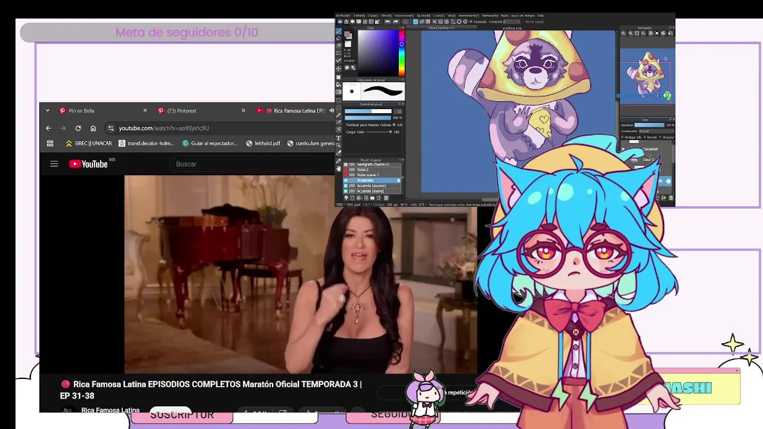Click the folder icon below the brush list
Image resolution: width=763 pixels, height=429 pixels.
point(372,198)
